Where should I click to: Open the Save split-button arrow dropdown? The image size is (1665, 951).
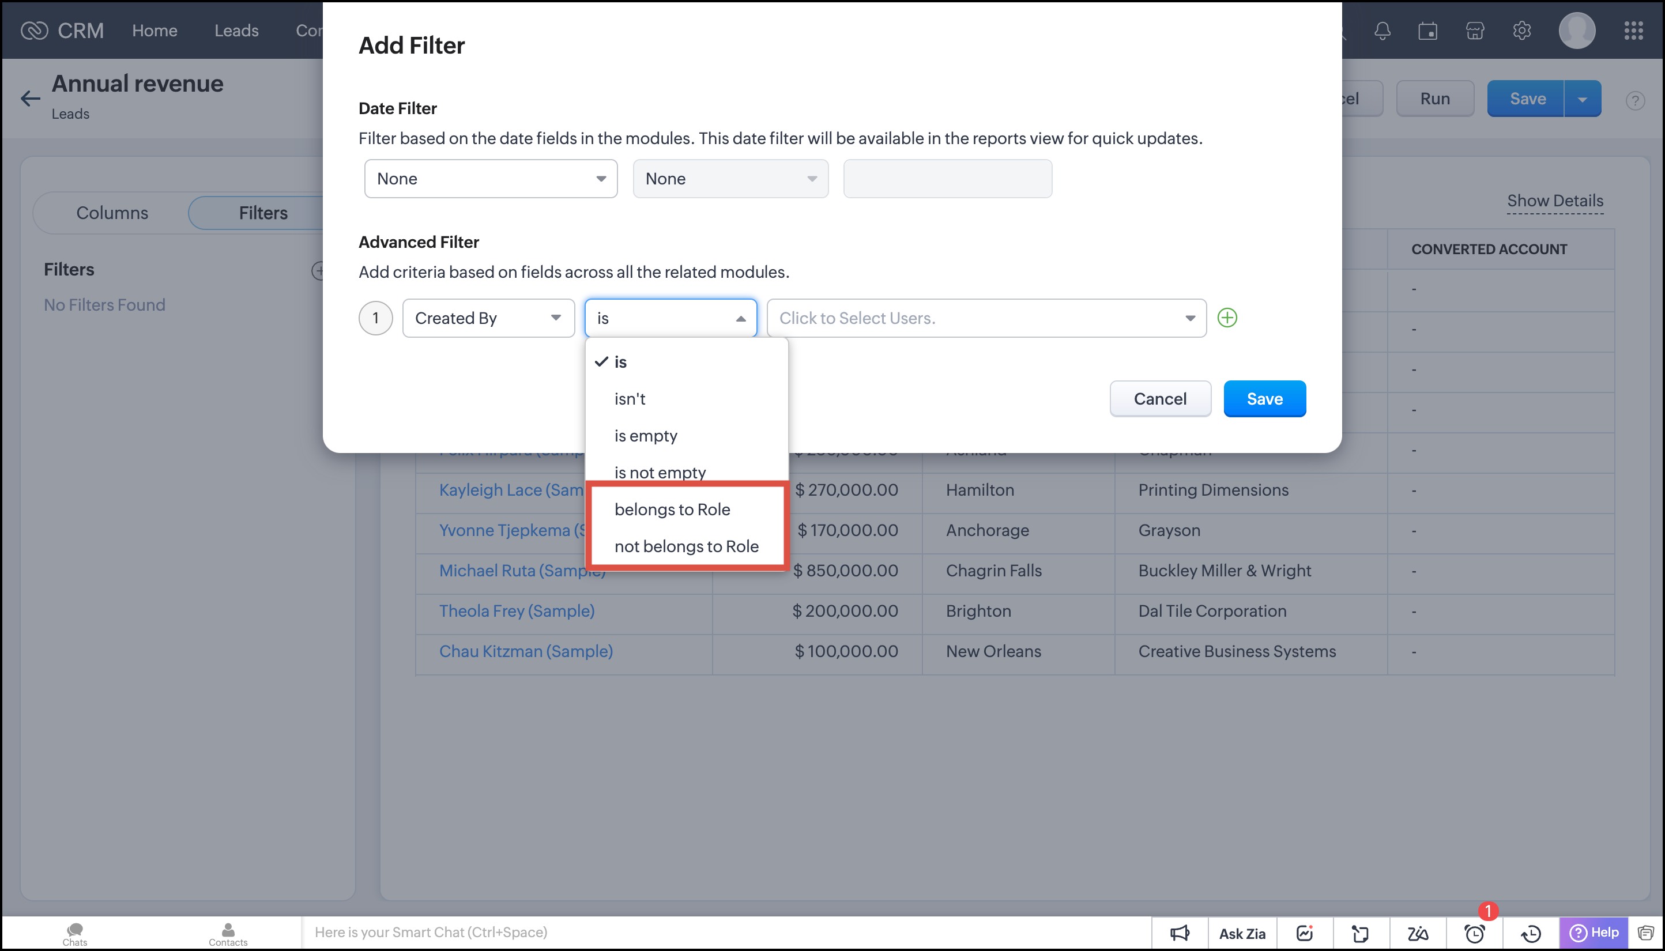coord(1582,99)
